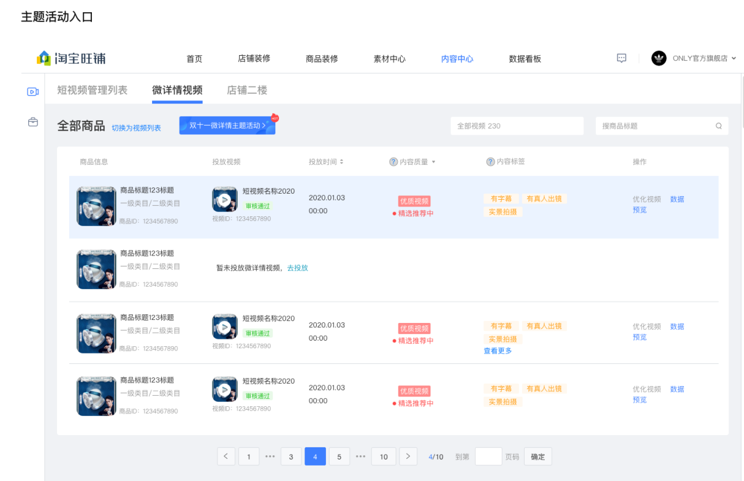Click the page number jump input field
The image size is (744, 481).
click(488, 456)
